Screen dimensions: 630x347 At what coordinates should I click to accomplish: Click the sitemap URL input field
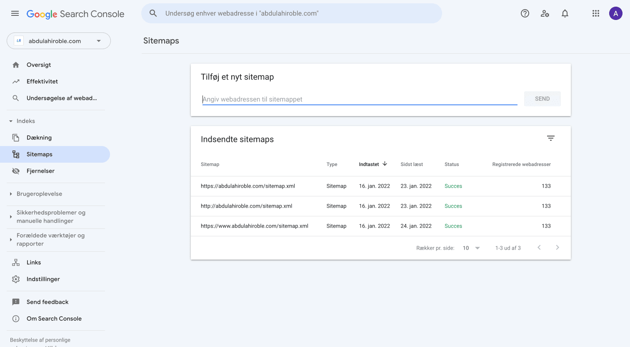click(x=360, y=99)
